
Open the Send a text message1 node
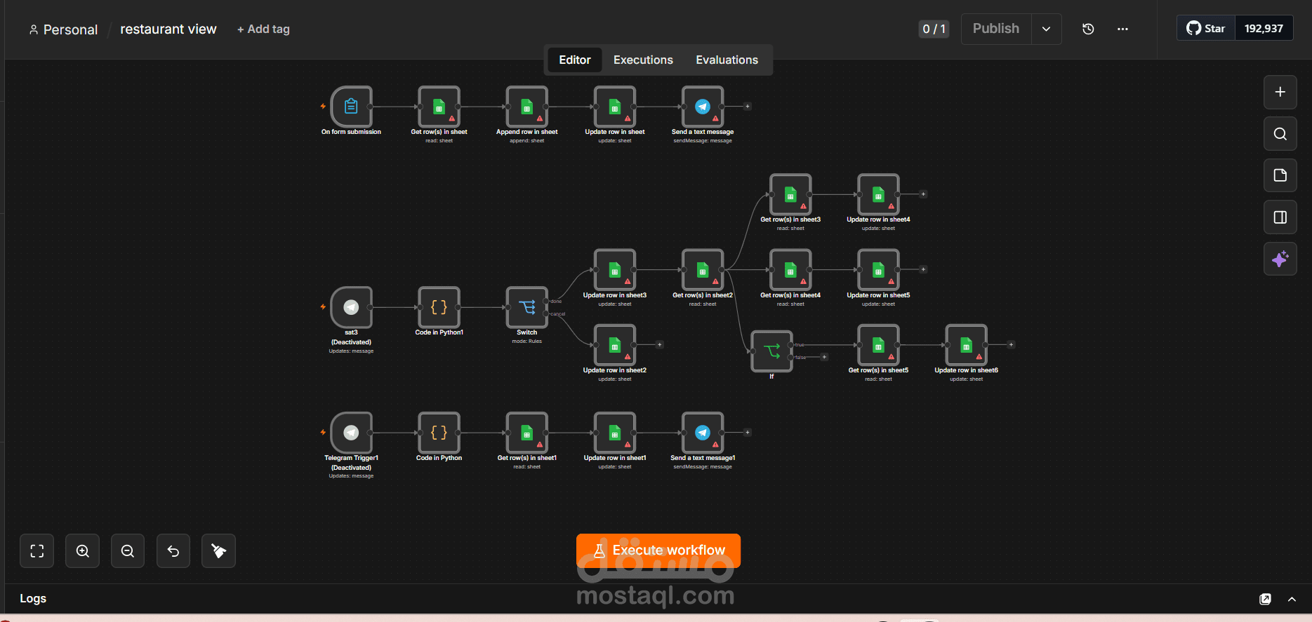pyautogui.click(x=702, y=433)
